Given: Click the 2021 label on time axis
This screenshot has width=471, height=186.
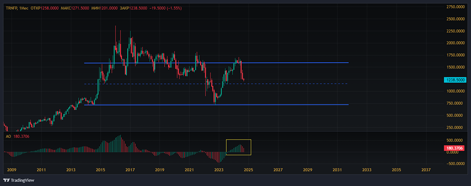Looking at the screenshot, I should [x=189, y=170].
